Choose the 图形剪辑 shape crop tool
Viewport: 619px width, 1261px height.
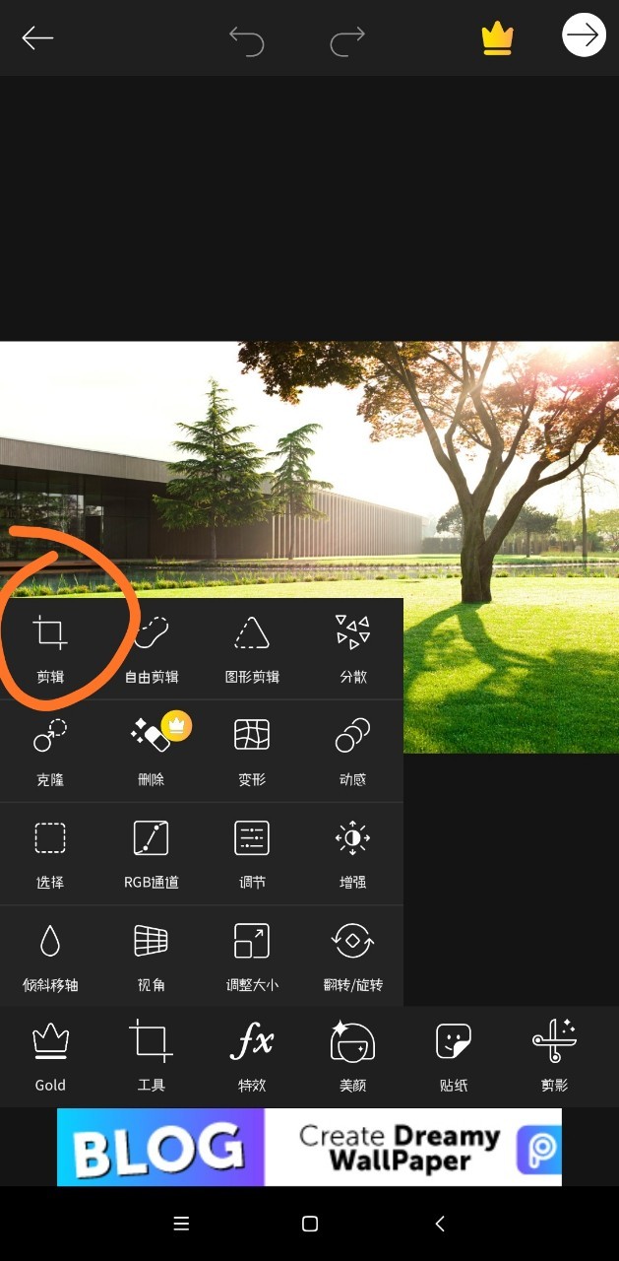[x=252, y=648]
